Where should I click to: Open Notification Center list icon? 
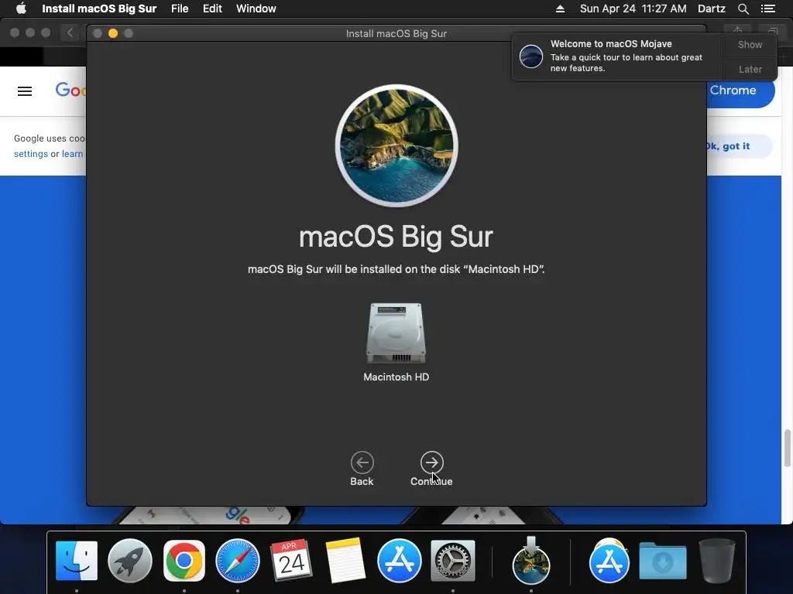pos(767,9)
